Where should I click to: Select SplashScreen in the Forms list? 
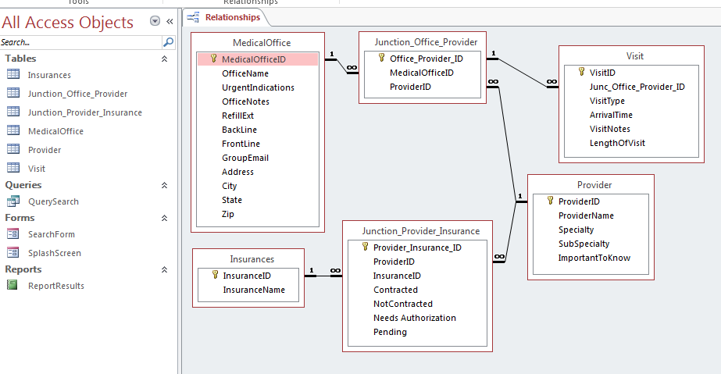(x=54, y=253)
